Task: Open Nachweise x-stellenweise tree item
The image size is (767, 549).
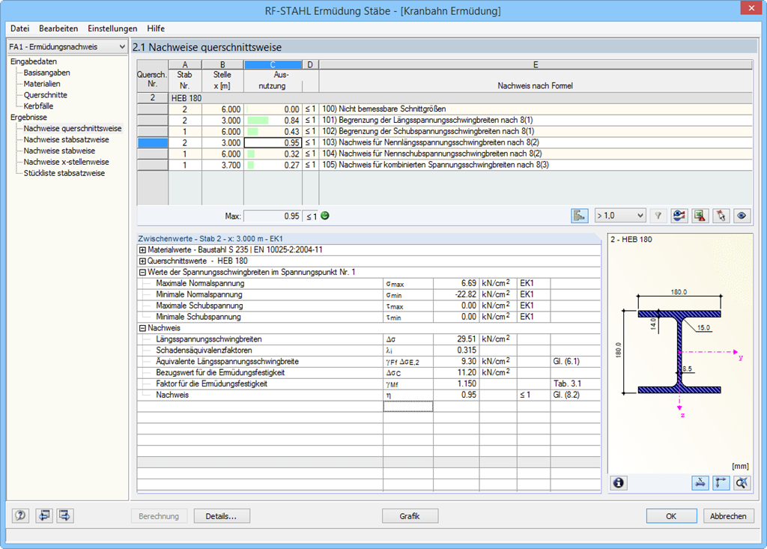Action: [x=67, y=162]
